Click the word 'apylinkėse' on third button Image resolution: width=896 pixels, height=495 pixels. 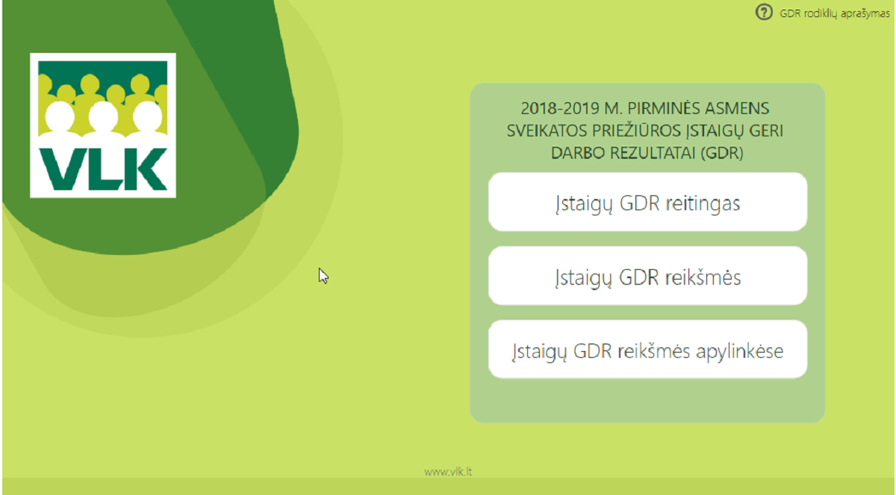click(738, 350)
